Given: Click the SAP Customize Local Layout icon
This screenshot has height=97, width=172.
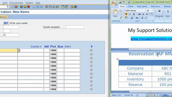Looking at the screenshot, I should click(76, 7).
